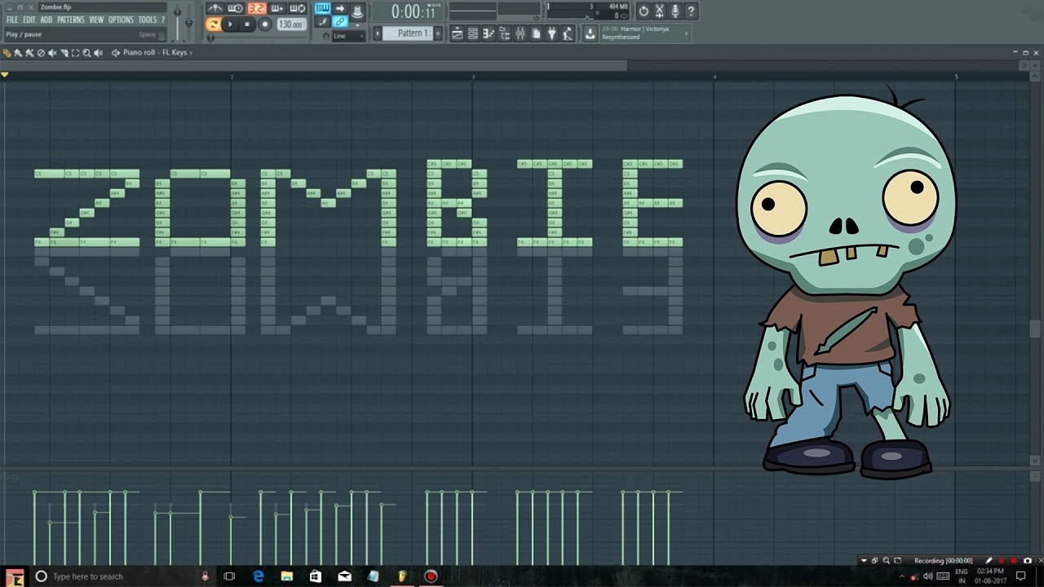Select the piano roll zoom magnifier tool
Viewport: 1044px width, 587px height.
coord(86,53)
